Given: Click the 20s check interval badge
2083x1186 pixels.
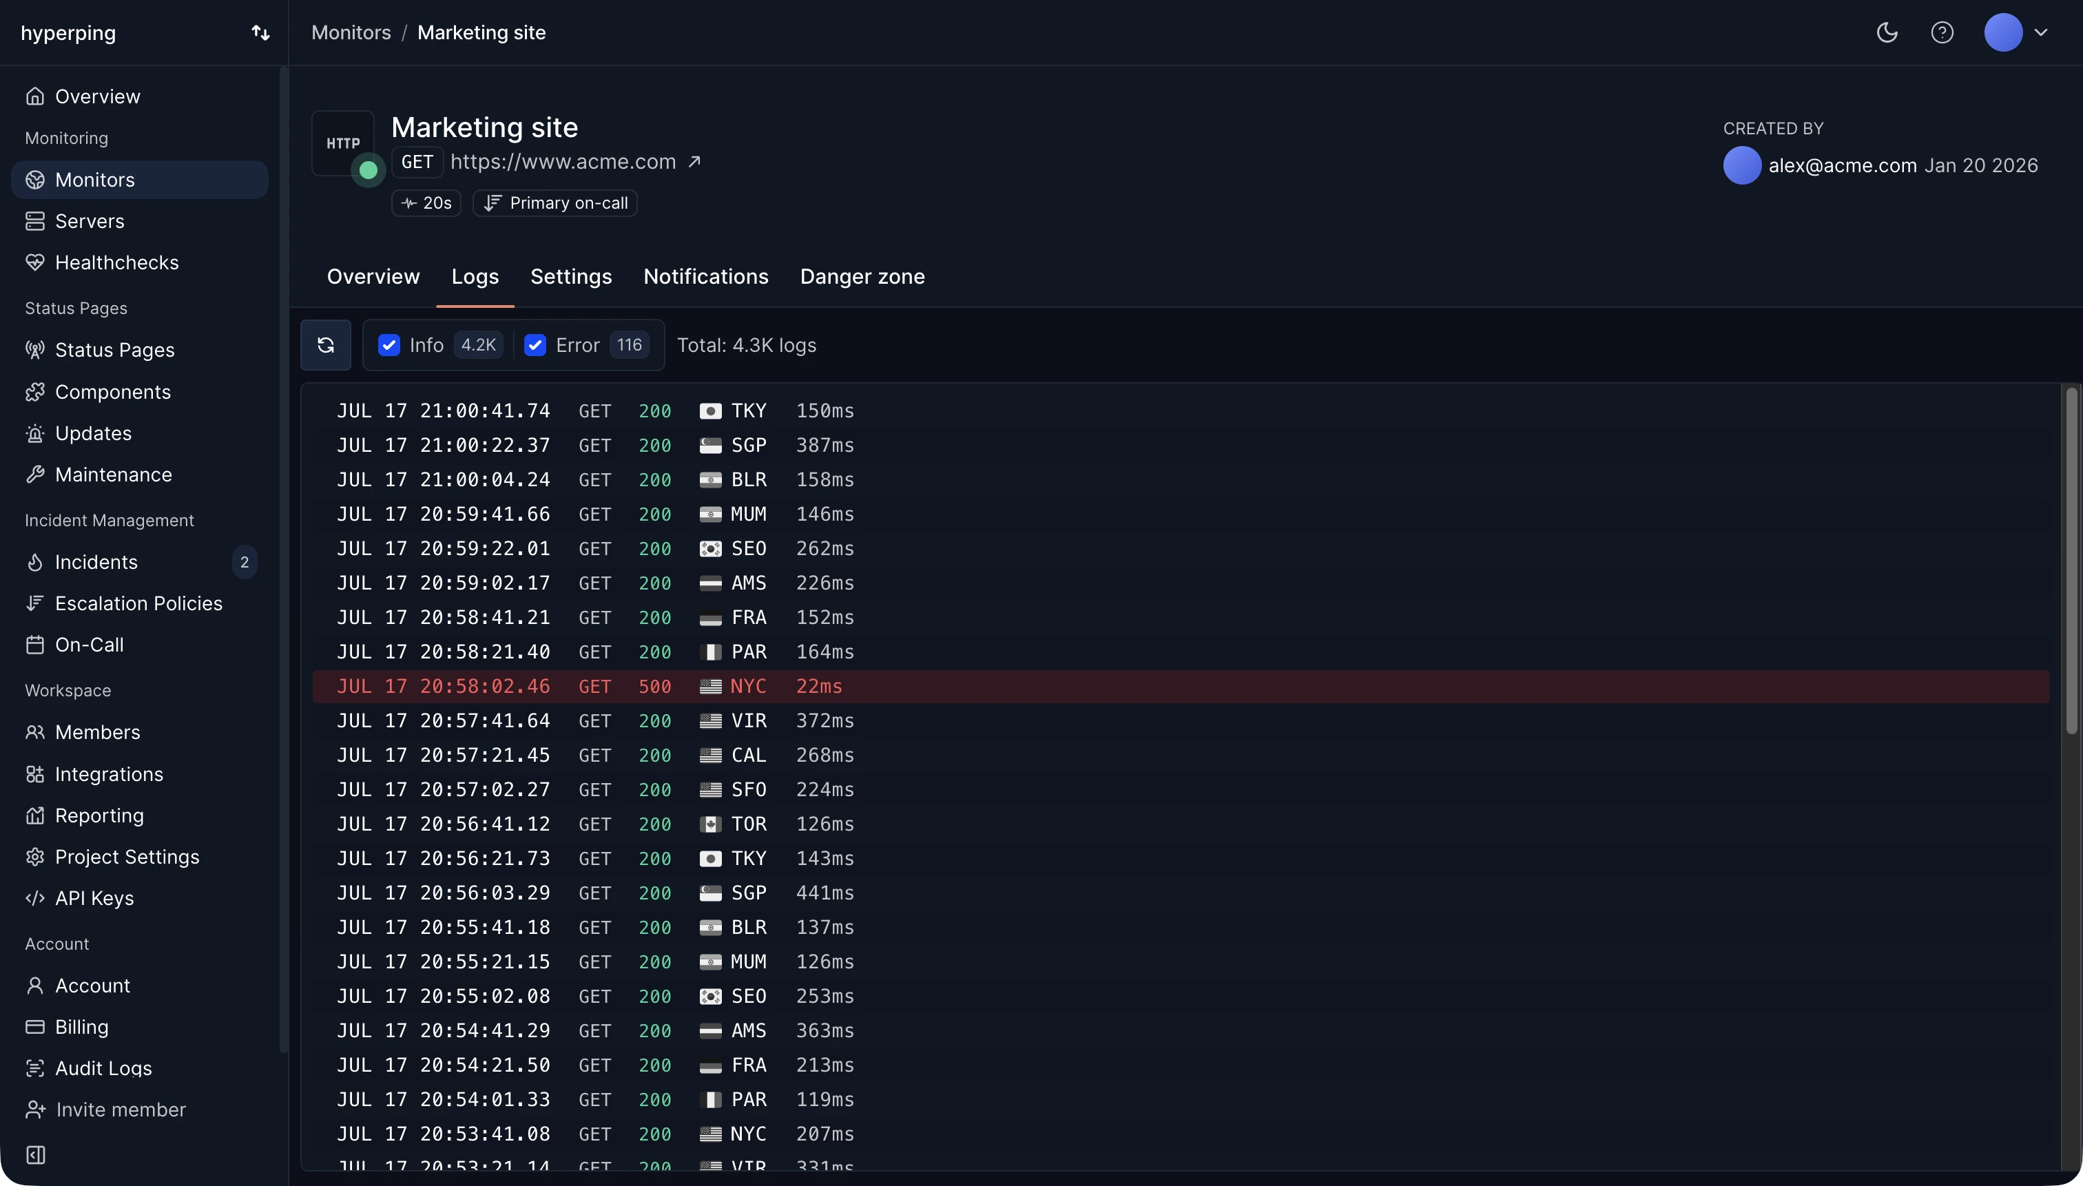Looking at the screenshot, I should tap(426, 202).
